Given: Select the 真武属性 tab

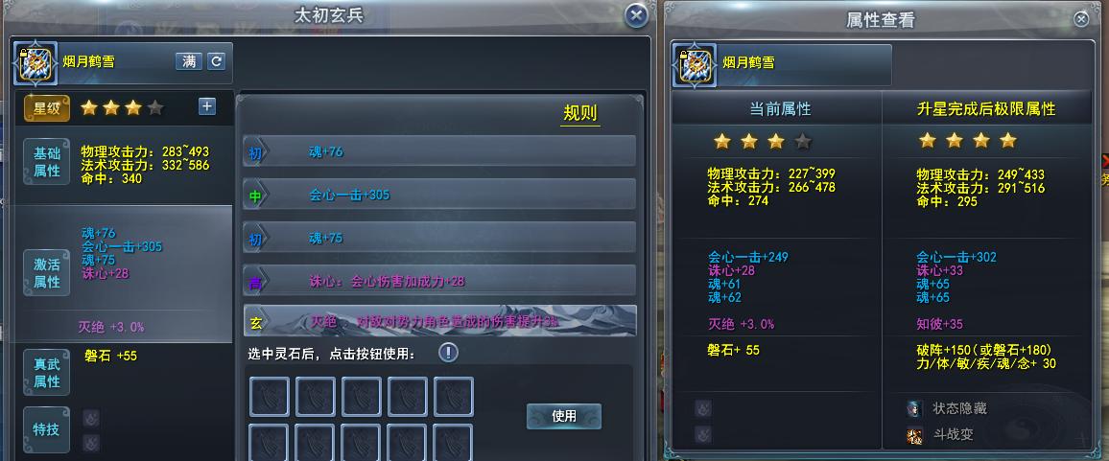Looking at the screenshot, I should click(x=47, y=373).
